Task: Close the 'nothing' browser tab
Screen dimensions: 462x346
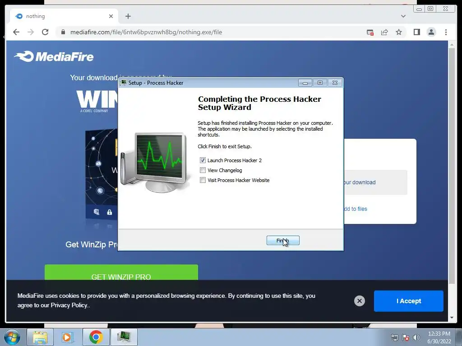Action: coord(111,16)
